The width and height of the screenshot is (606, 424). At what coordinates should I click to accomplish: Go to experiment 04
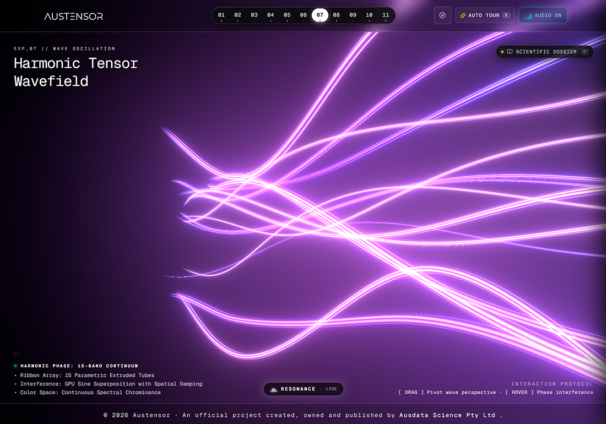click(270, 15)
